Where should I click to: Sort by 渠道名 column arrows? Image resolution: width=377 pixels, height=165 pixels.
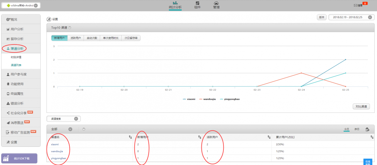coord(130,137)
